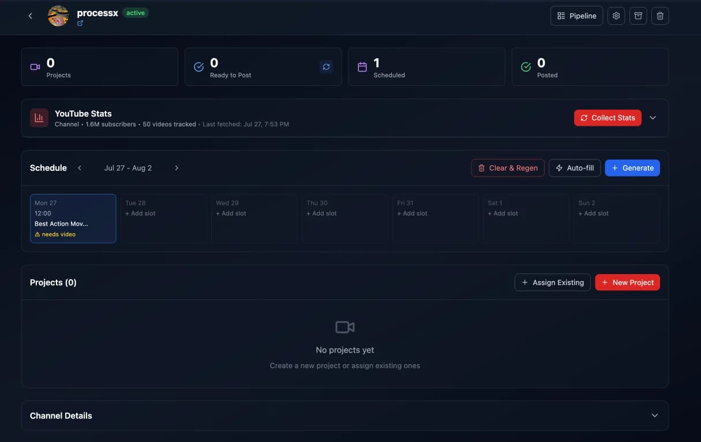Expand the Channel Details section chevron
This screenshot has height=442, width=701.
click(x=655, y=415)
